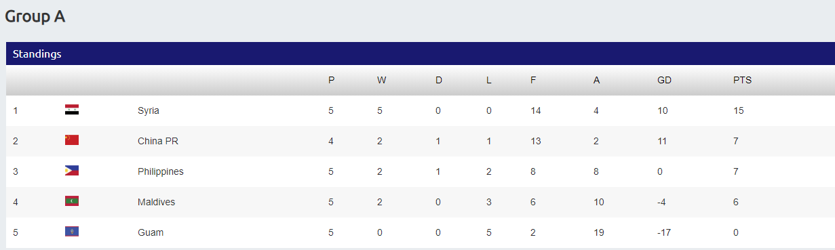The width and height of the screenshot is (835, 250).
Task: Open the Philippines team link
Action: coord(161,171)
